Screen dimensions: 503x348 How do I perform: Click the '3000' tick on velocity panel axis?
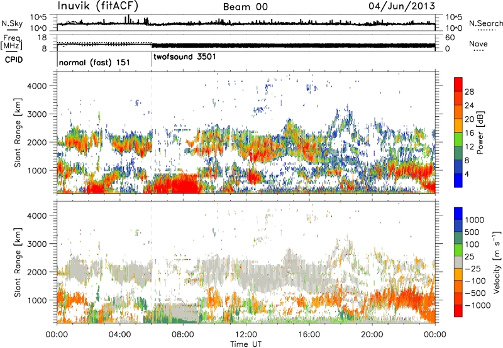[37, 244]
